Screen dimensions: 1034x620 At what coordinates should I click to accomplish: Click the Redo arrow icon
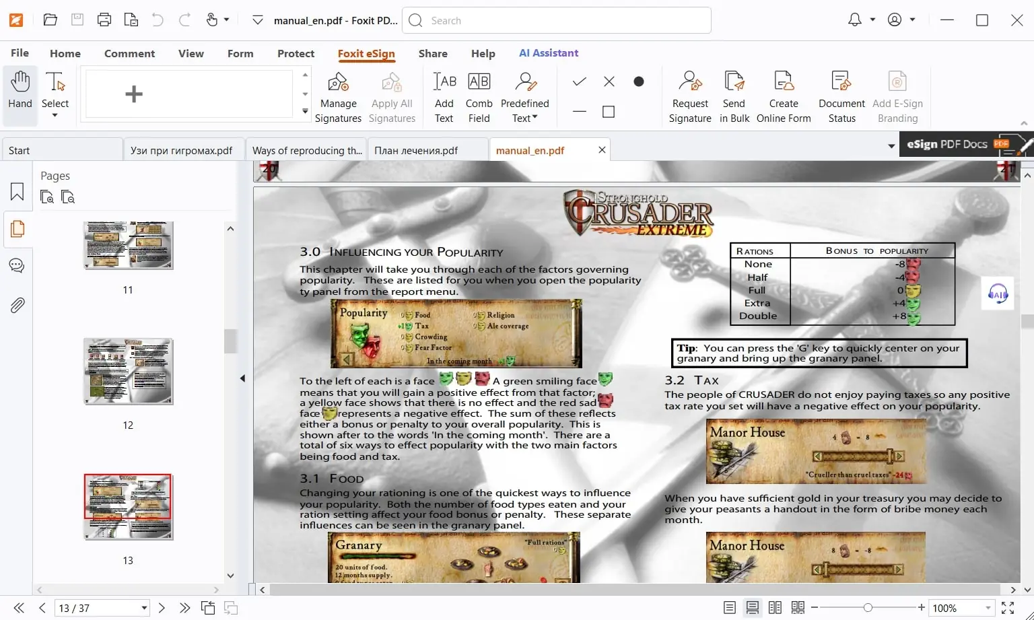point(184,20)
